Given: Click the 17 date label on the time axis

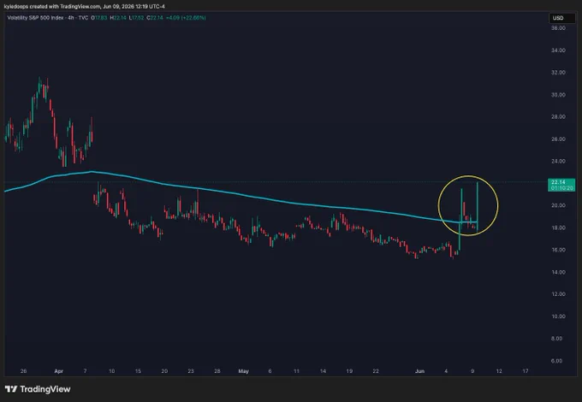Looking at the screenshot, I should (x=526, y=371).
